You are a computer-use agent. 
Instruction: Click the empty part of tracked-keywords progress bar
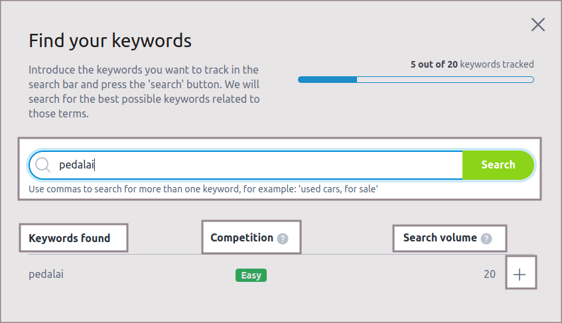(x=445, y=80)
